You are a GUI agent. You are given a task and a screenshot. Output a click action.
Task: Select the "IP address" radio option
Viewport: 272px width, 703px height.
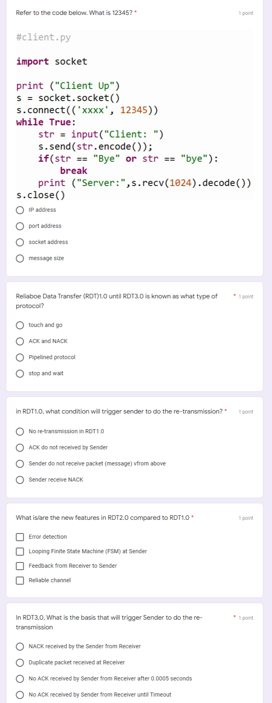tap(20, 210)
